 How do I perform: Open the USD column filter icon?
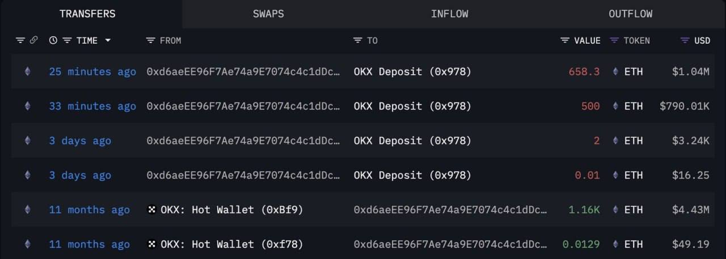(x=685, y=40)
